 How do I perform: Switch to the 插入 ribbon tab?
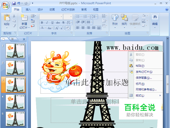[28, 10]
